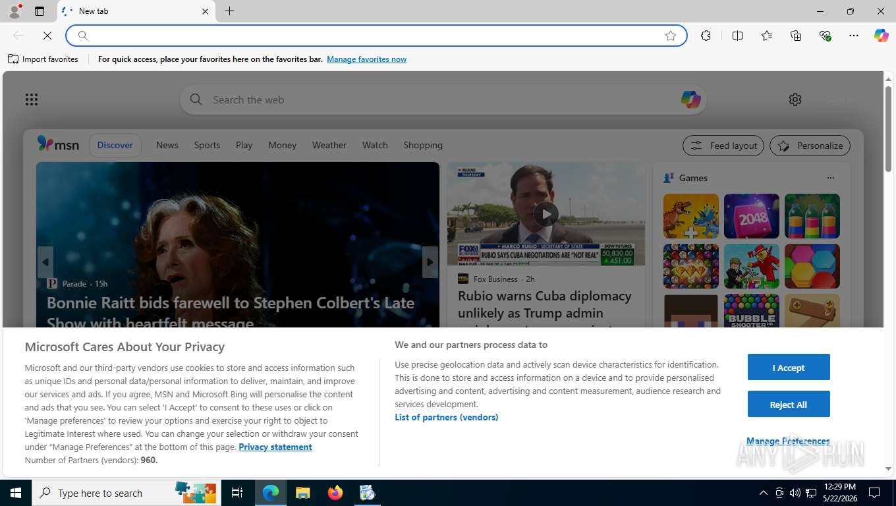Open Copilot sidebar icon

pyautogui.click(x=882, y=36)
